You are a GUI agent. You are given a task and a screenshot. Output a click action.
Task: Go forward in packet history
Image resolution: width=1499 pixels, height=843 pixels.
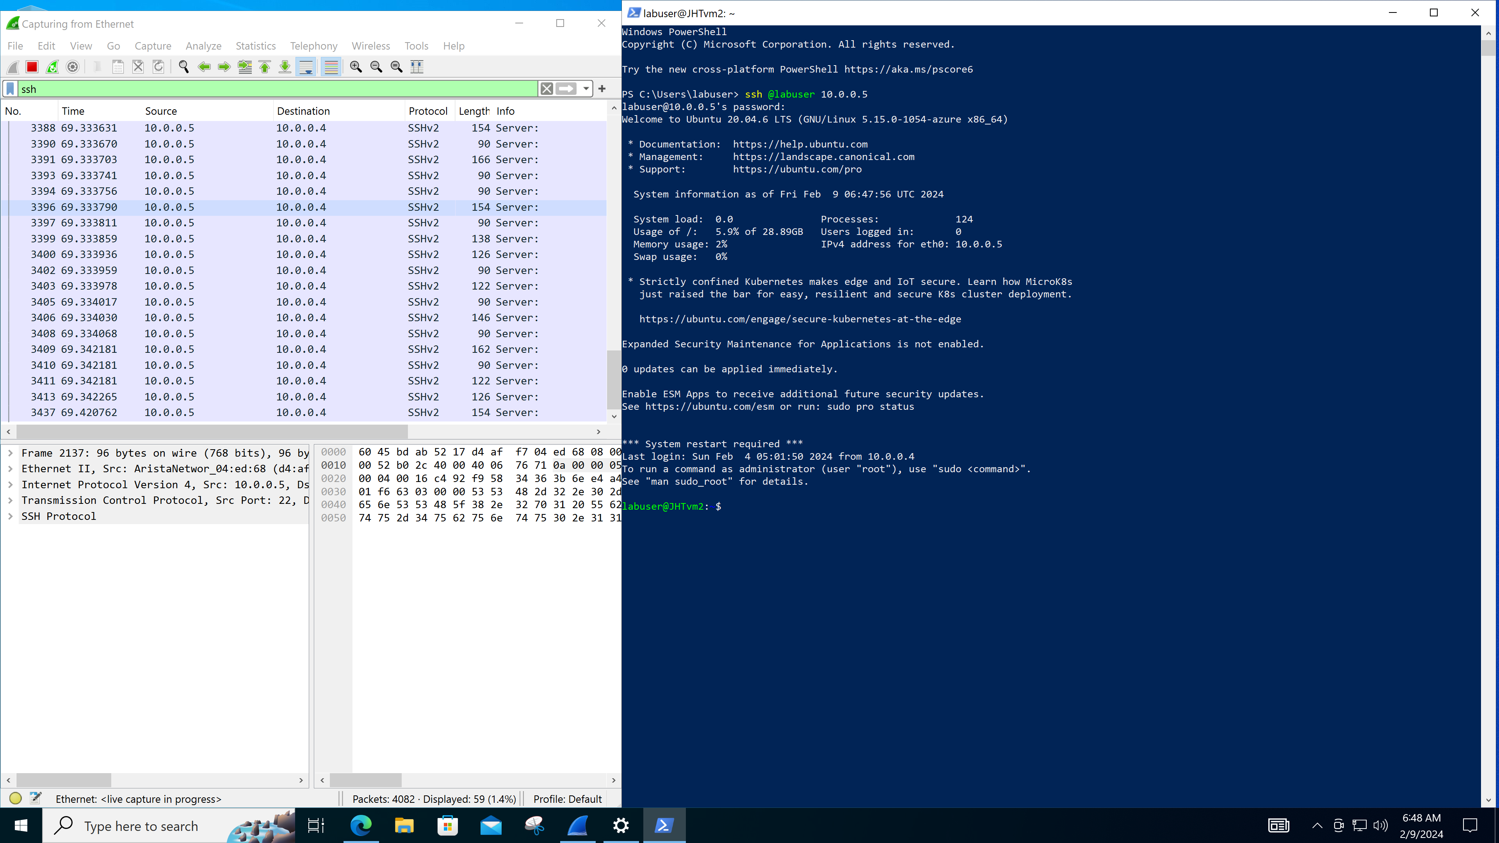[x=224, y=67]
